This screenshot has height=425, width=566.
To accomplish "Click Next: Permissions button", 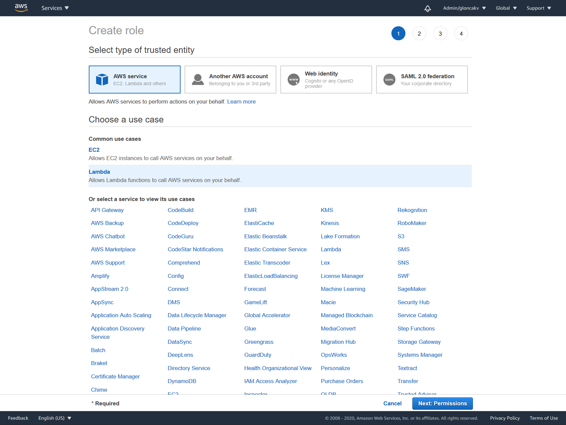I will coord(443,403).
